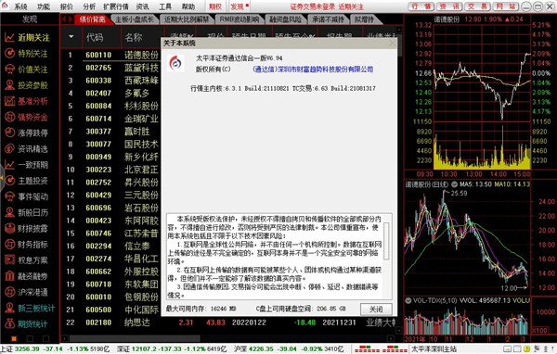Image resolution: width=557 pixels, height=354 pixels.
Task: Open the 新股日历 sidebar item
Action: tap(26, 212)
